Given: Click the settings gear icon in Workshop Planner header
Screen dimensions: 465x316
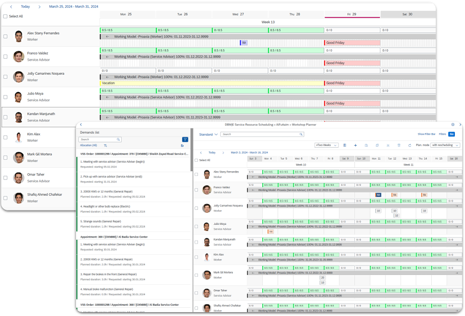Looking at the screenshot, I should click(452, 124).
